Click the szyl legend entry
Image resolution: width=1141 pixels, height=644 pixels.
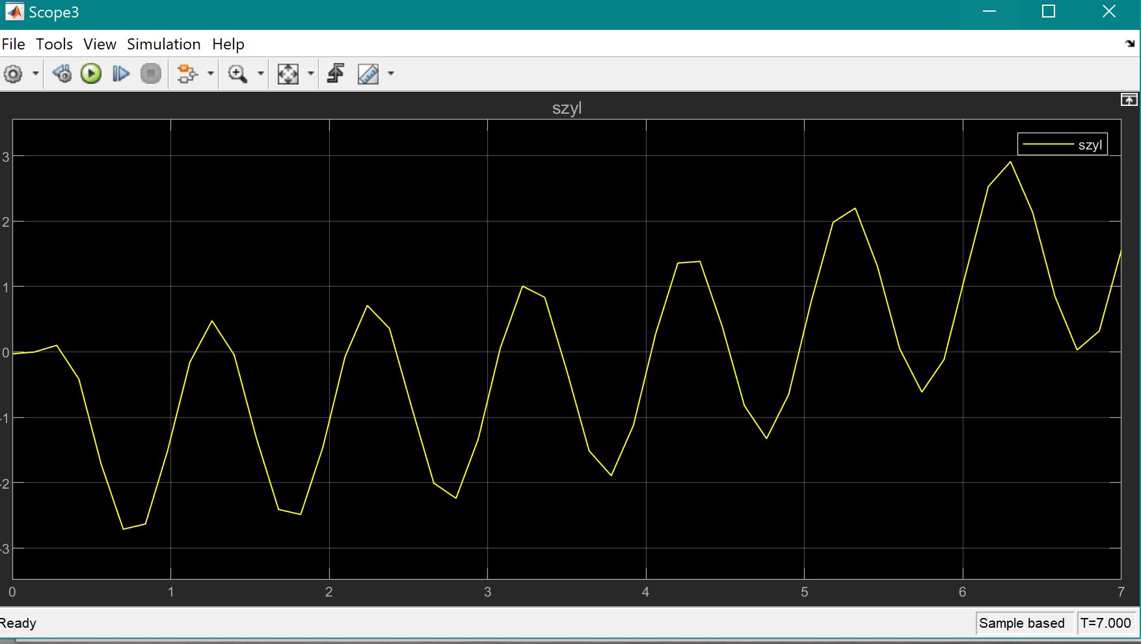click(x=1062, y=144)
